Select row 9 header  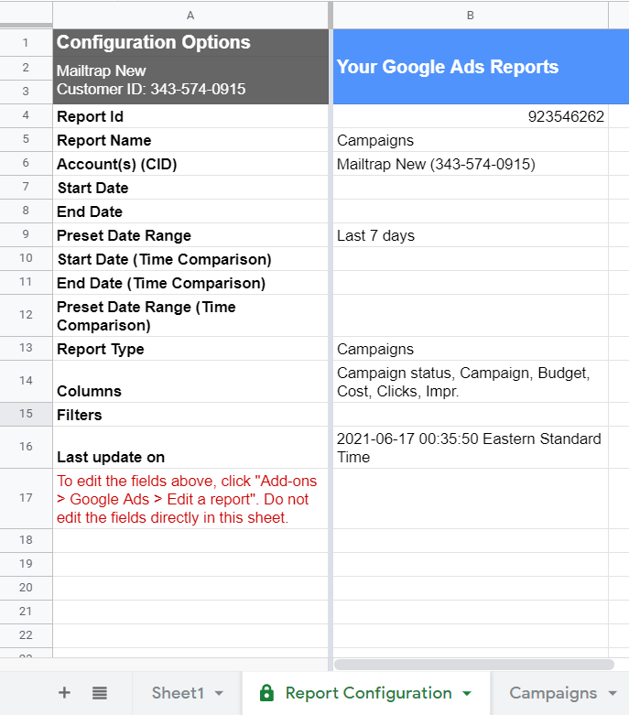tap(26, 234)
